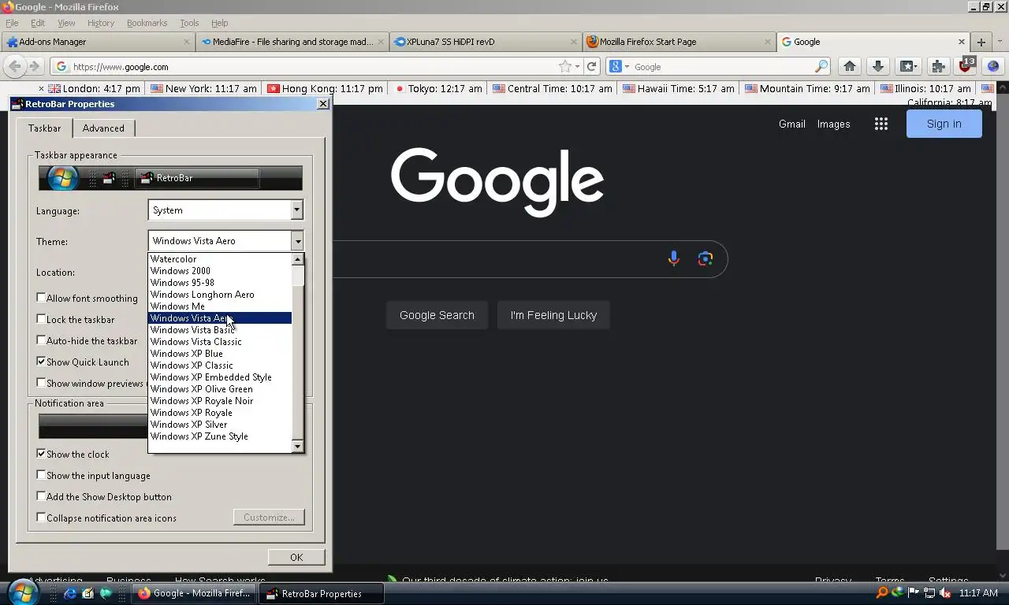Enable Allow font smoothing checkbox
The height and width of the screenshot is (605, 1009).
point(41,298)
